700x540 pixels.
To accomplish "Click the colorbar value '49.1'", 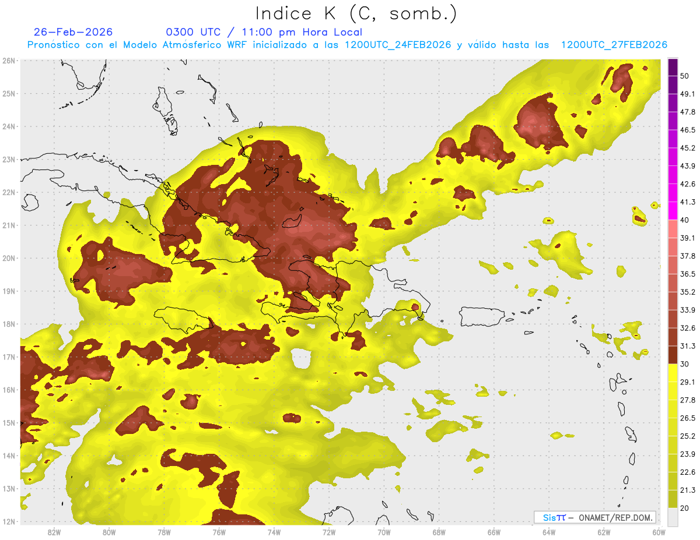I will click(x=687, y=94).
